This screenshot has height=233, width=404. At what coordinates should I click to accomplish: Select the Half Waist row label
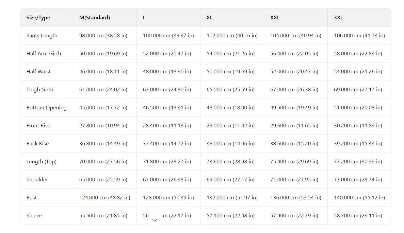(x=38, y=71)
